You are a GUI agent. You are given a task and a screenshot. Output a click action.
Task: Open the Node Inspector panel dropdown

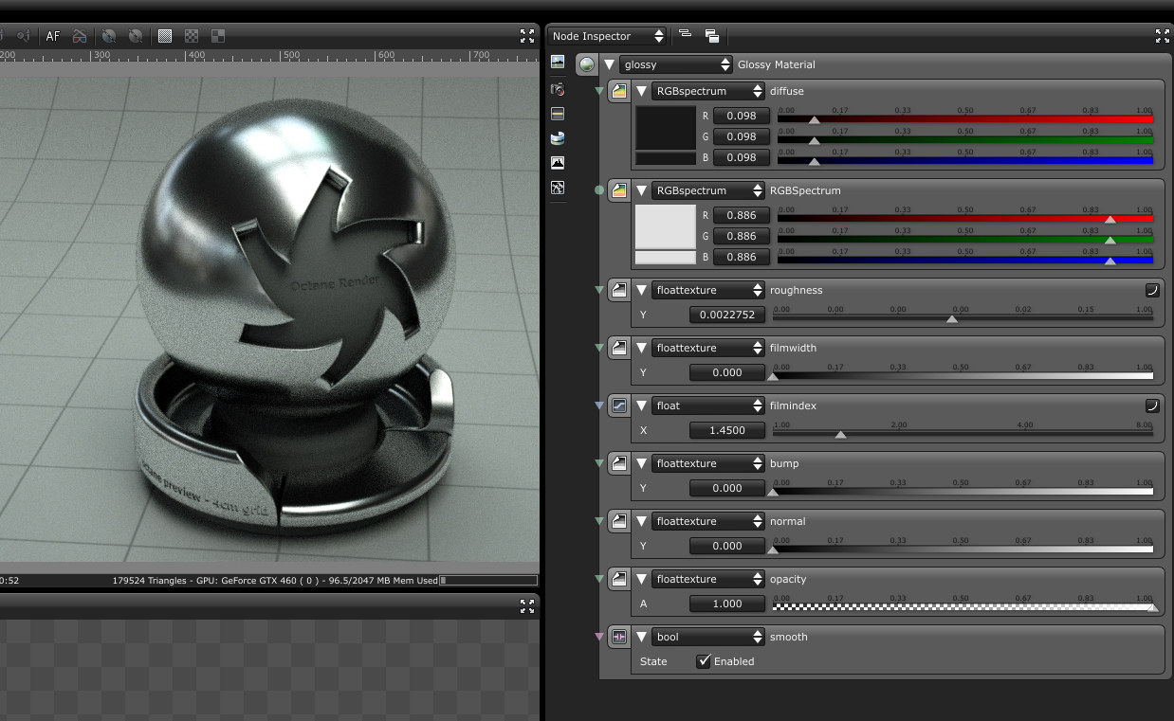[x=607, y=36]
